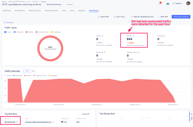The width and height of the screenshot is (193, 127).
Task: Switch the traffic overview to Bar view
Action: click(x=33, y=71)
